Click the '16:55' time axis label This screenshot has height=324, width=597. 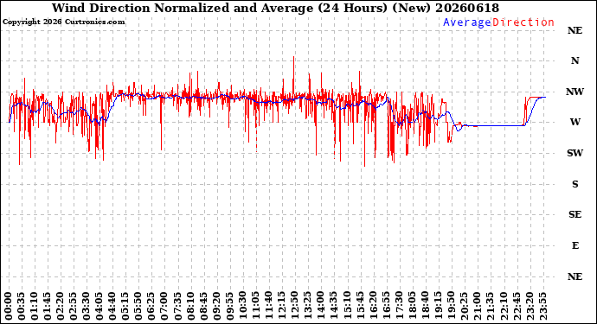click(386, 307)
